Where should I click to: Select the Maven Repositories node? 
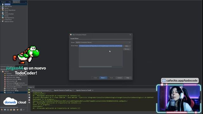(x=10, y=10)
